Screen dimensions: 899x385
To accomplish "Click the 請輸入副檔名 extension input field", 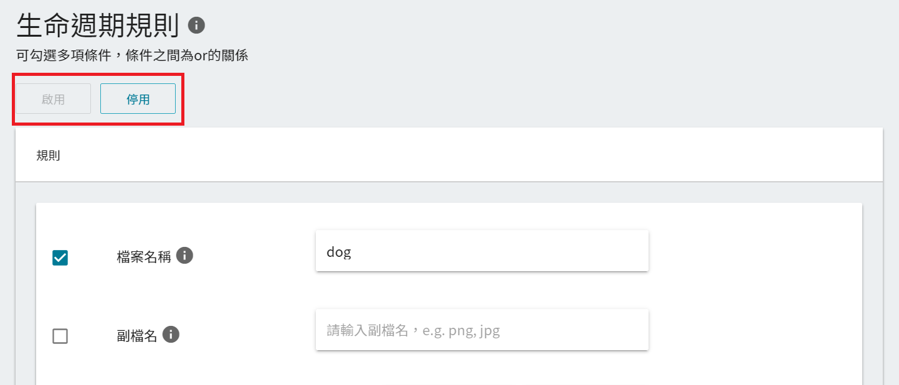I will pyautogui.click(x=482, y=330).
